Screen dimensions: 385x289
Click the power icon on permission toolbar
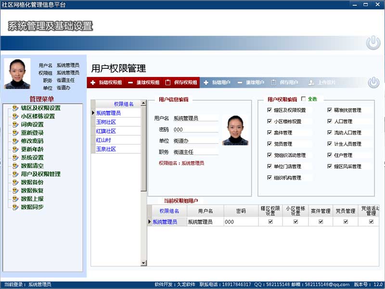[373, 82]
